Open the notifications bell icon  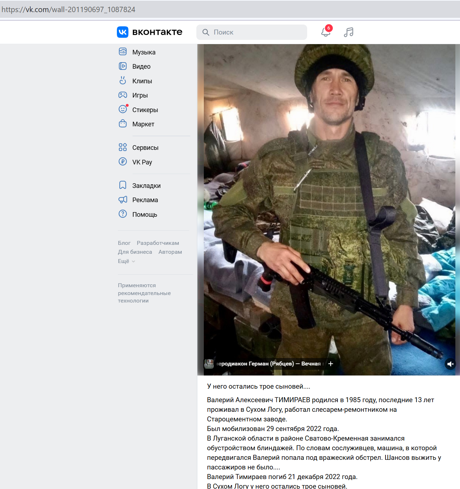pos(326,32)
